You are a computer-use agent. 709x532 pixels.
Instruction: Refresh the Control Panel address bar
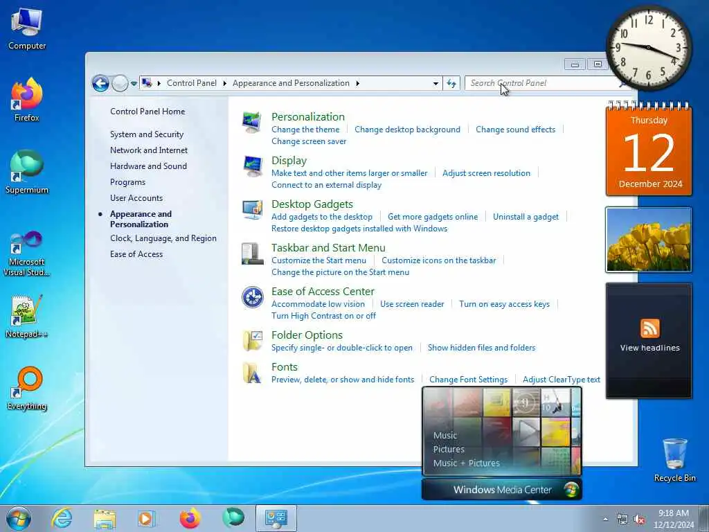point(451,83)
